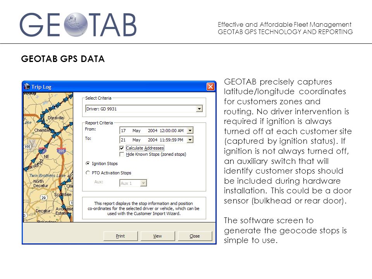
Task: Click the Driver: GD 9931 combo box field
Action: click(144, 109)
